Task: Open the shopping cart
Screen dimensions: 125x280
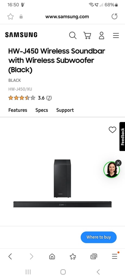Action: pos(87,35)
